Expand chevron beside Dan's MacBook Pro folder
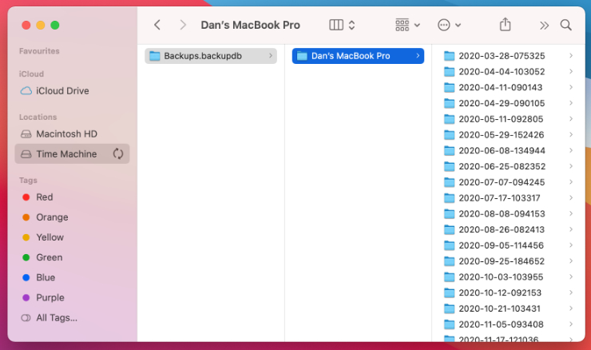 418,56
